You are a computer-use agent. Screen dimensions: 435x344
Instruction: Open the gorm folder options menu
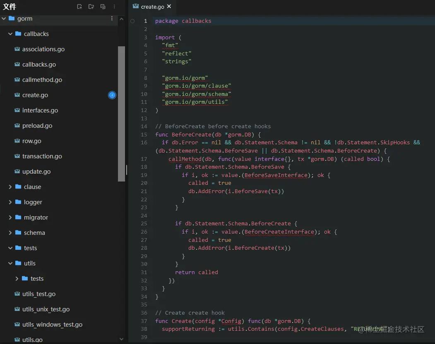(112, 18)
